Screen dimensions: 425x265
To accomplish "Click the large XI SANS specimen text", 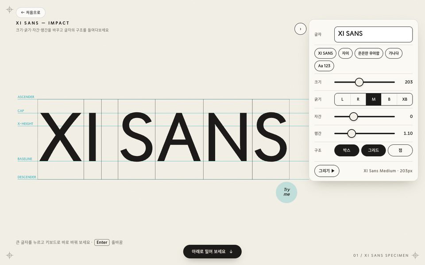I will pyautogui.click(x=163, y=137).
